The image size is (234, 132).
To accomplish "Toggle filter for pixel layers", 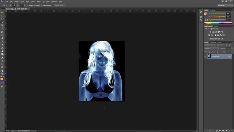I will (218, 45).
